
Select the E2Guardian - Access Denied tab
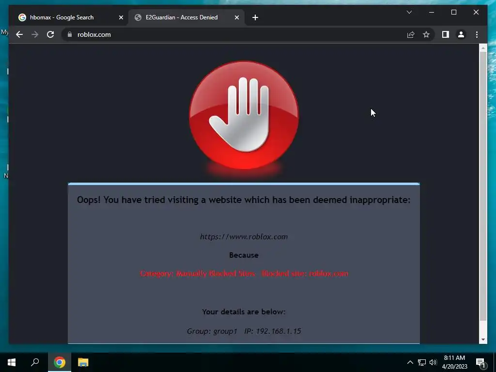186,18
